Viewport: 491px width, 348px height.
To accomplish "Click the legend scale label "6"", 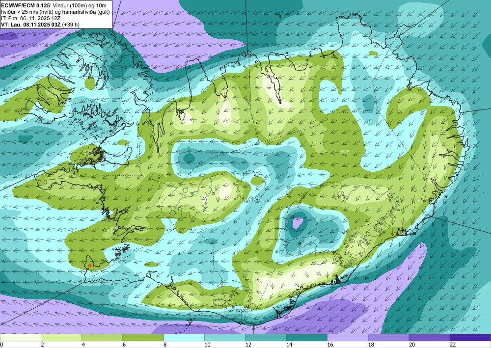I will coord(124,345).
